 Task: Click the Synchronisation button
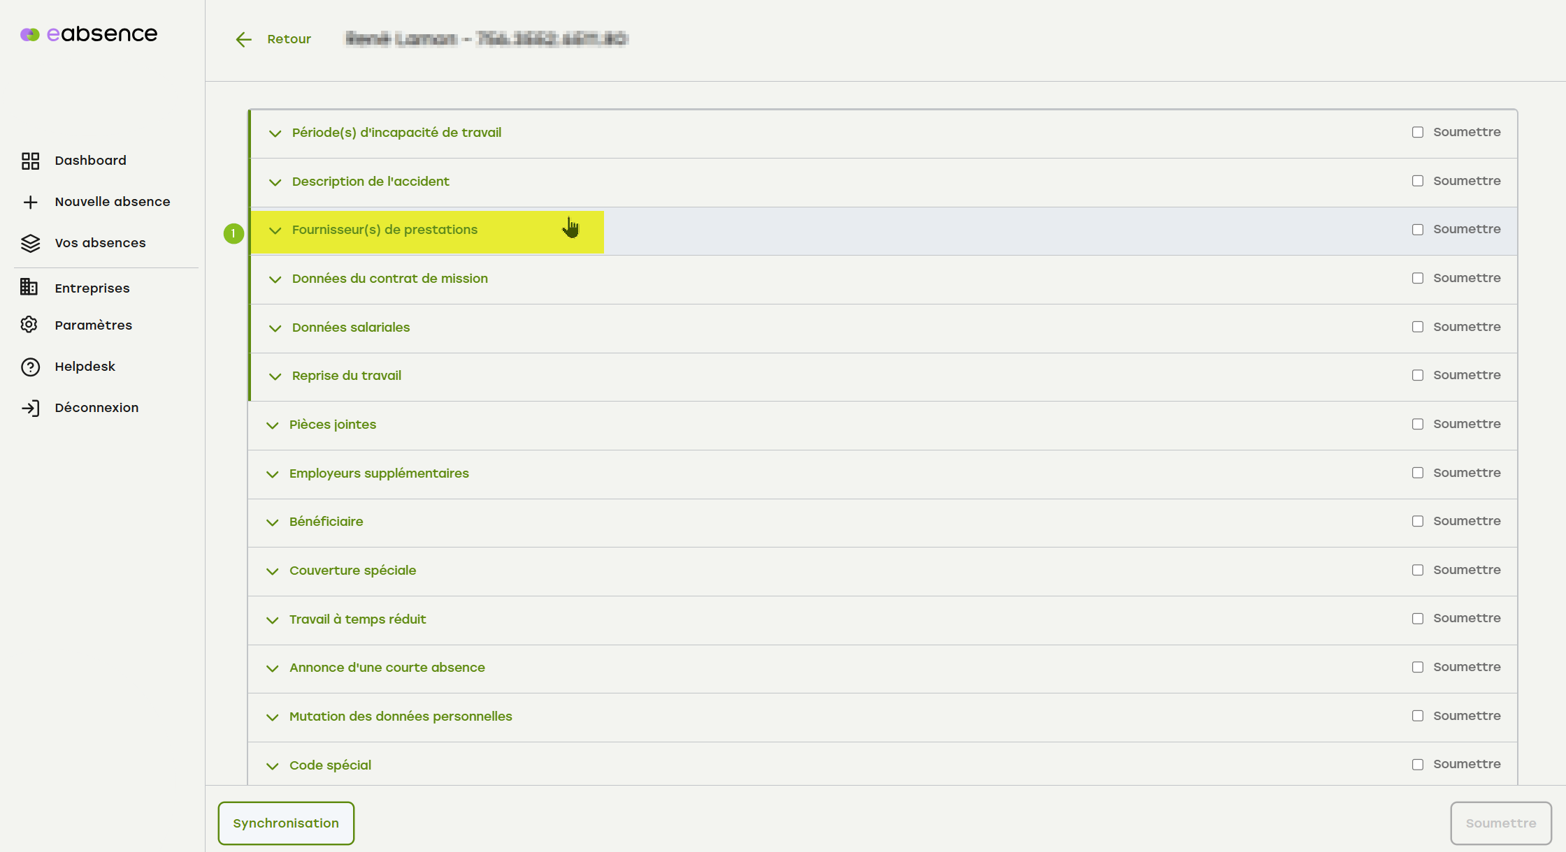(x=286, y=823)
